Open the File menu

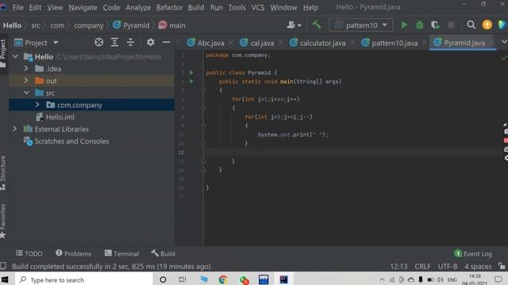pyautogui.click(x=17, y=7)
